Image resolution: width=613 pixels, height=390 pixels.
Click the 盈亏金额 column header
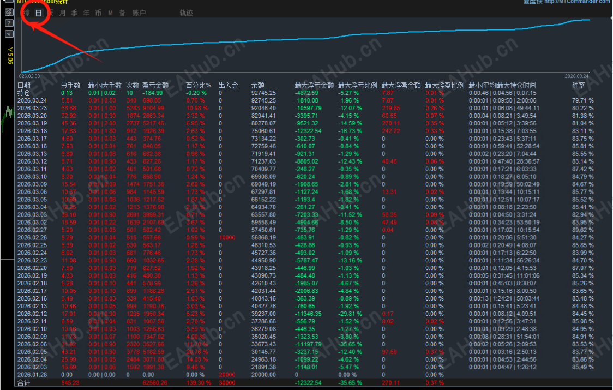pos(155,85)
